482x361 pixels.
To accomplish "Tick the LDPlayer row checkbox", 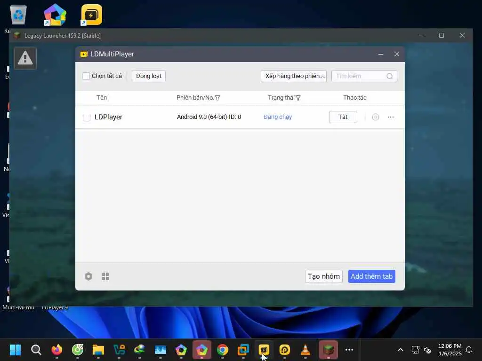I will pyautogui.click(x=87, y=117).
